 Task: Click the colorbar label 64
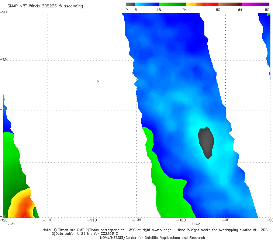tap(240, 10)
